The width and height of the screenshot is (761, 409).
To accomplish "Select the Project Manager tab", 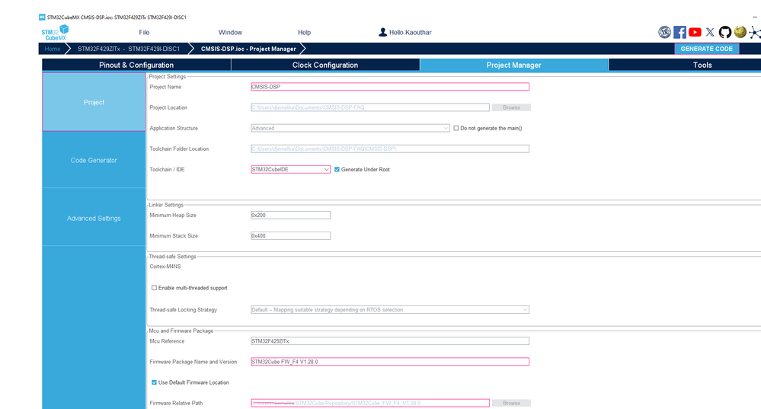I will coord(514,65).
